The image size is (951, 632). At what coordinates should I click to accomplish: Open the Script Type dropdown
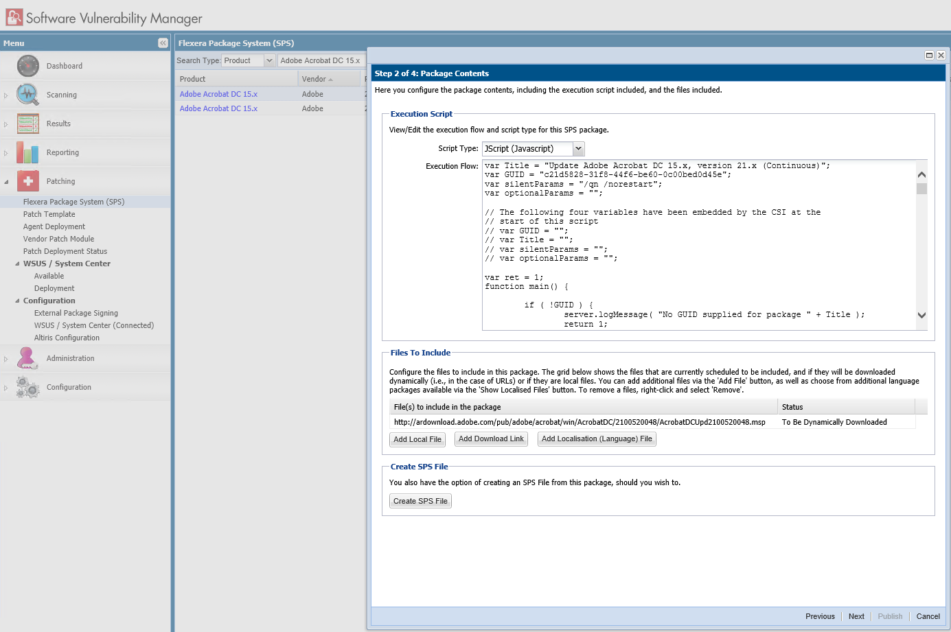pos(578,148)
